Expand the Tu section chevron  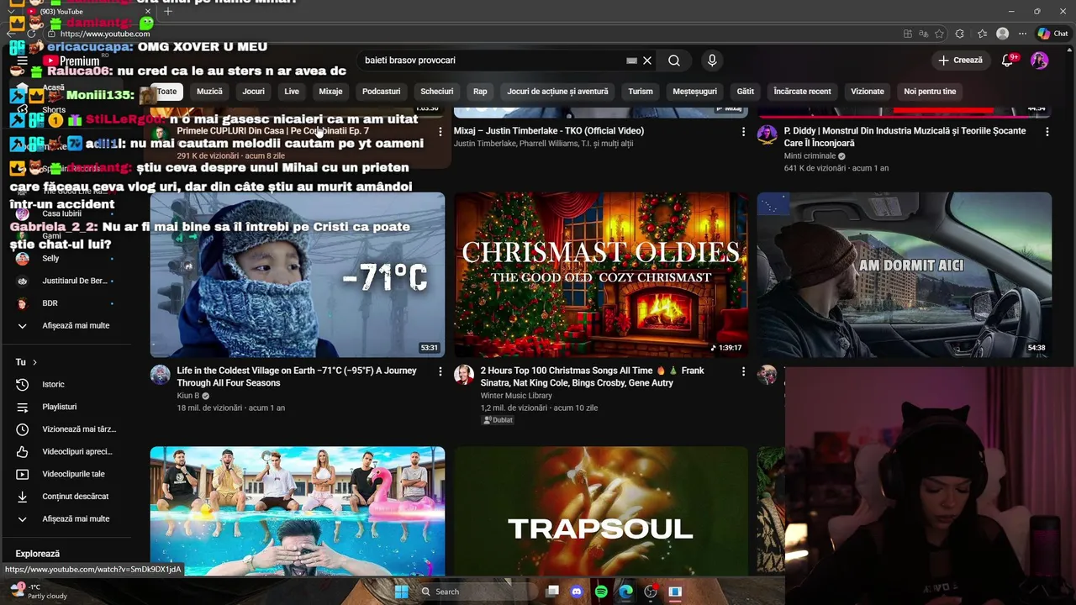(x=34, y=362)
